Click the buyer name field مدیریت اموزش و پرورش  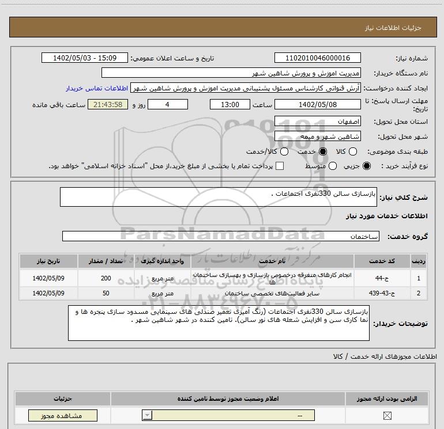pyautogui.click(x=231, y=73)
